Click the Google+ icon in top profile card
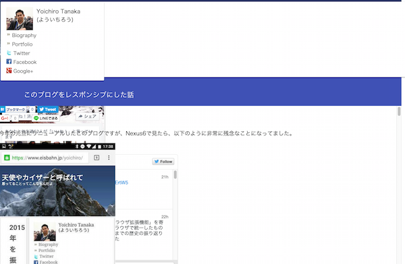This screenshot has height=264, width=405. (9, 71)
